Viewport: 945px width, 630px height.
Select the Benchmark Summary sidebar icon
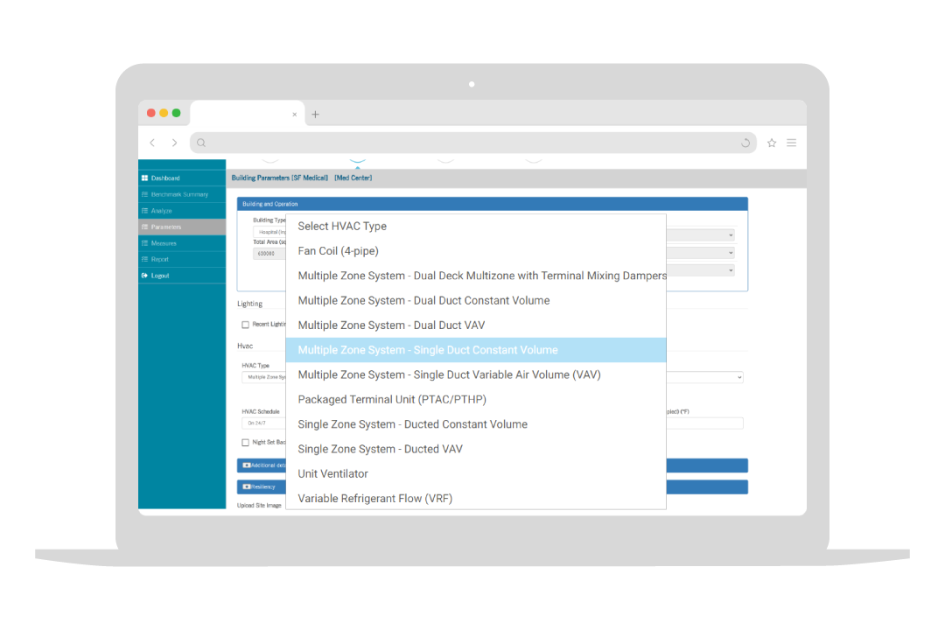pyautogui.click(x=145, y=194)
